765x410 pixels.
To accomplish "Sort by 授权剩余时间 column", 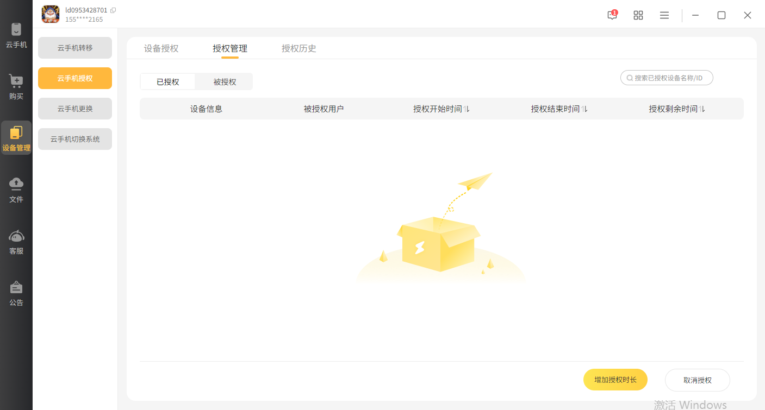I will (x=702, y=109).
